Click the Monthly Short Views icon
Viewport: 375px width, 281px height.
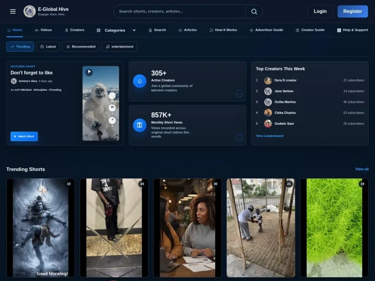tap(140, 125)
